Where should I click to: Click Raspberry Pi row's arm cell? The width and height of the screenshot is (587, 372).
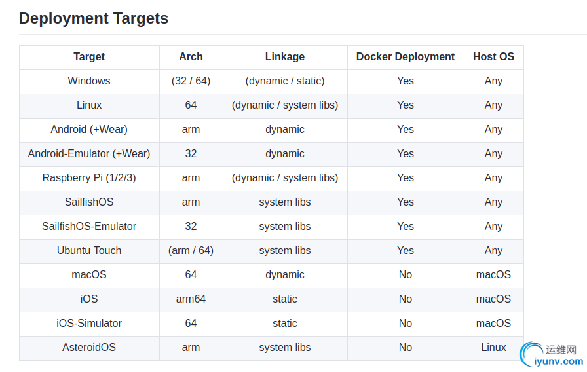click(191, 177)
